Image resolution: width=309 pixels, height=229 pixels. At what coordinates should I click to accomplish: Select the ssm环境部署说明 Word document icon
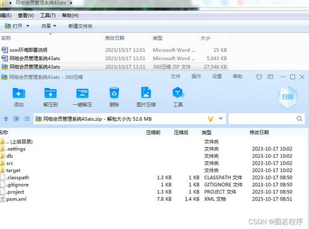4,50
